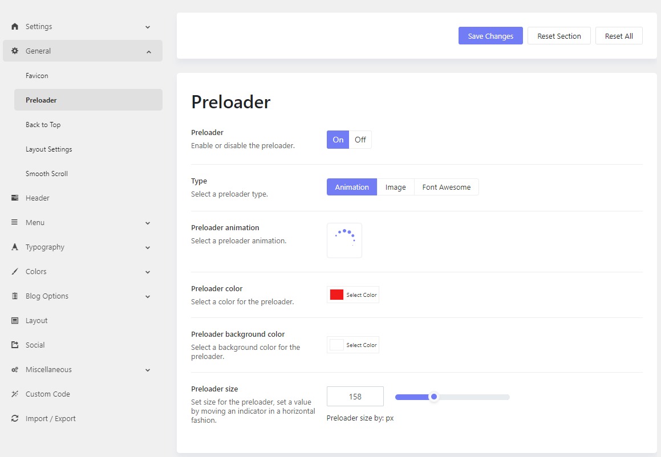Viewport: 661px width, 457px height.
Task: Go to Social settings
Action: pos(35,345)
